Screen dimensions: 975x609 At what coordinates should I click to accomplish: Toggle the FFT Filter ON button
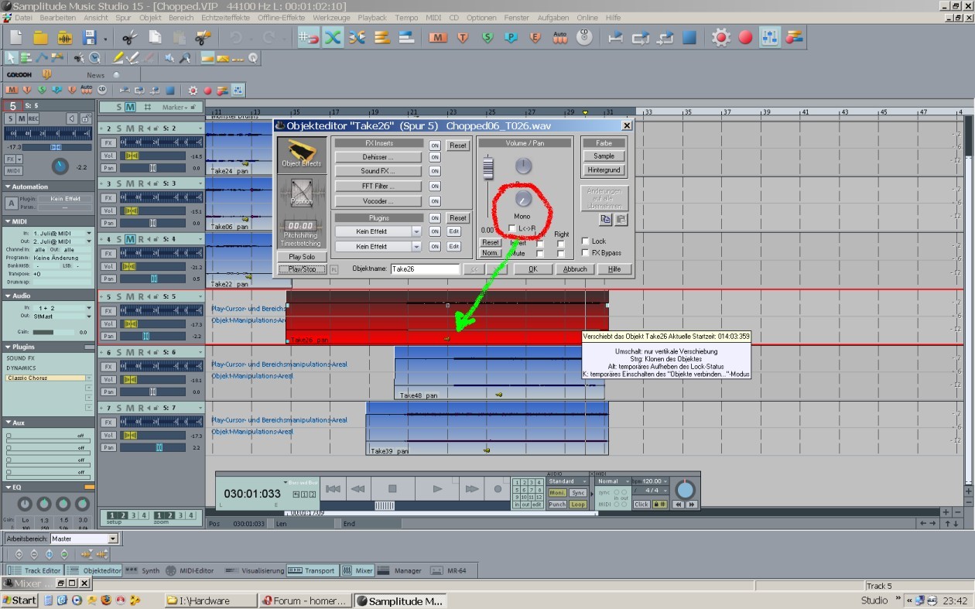click(435, 186)
